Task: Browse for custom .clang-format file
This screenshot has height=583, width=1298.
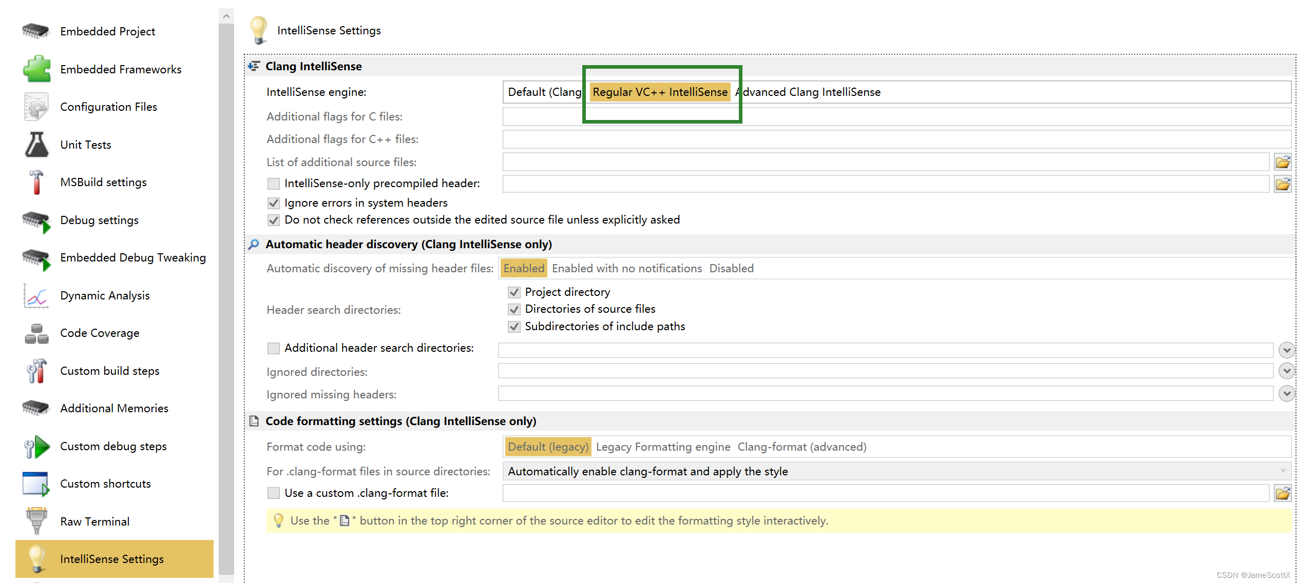Action: [1282, 493]
